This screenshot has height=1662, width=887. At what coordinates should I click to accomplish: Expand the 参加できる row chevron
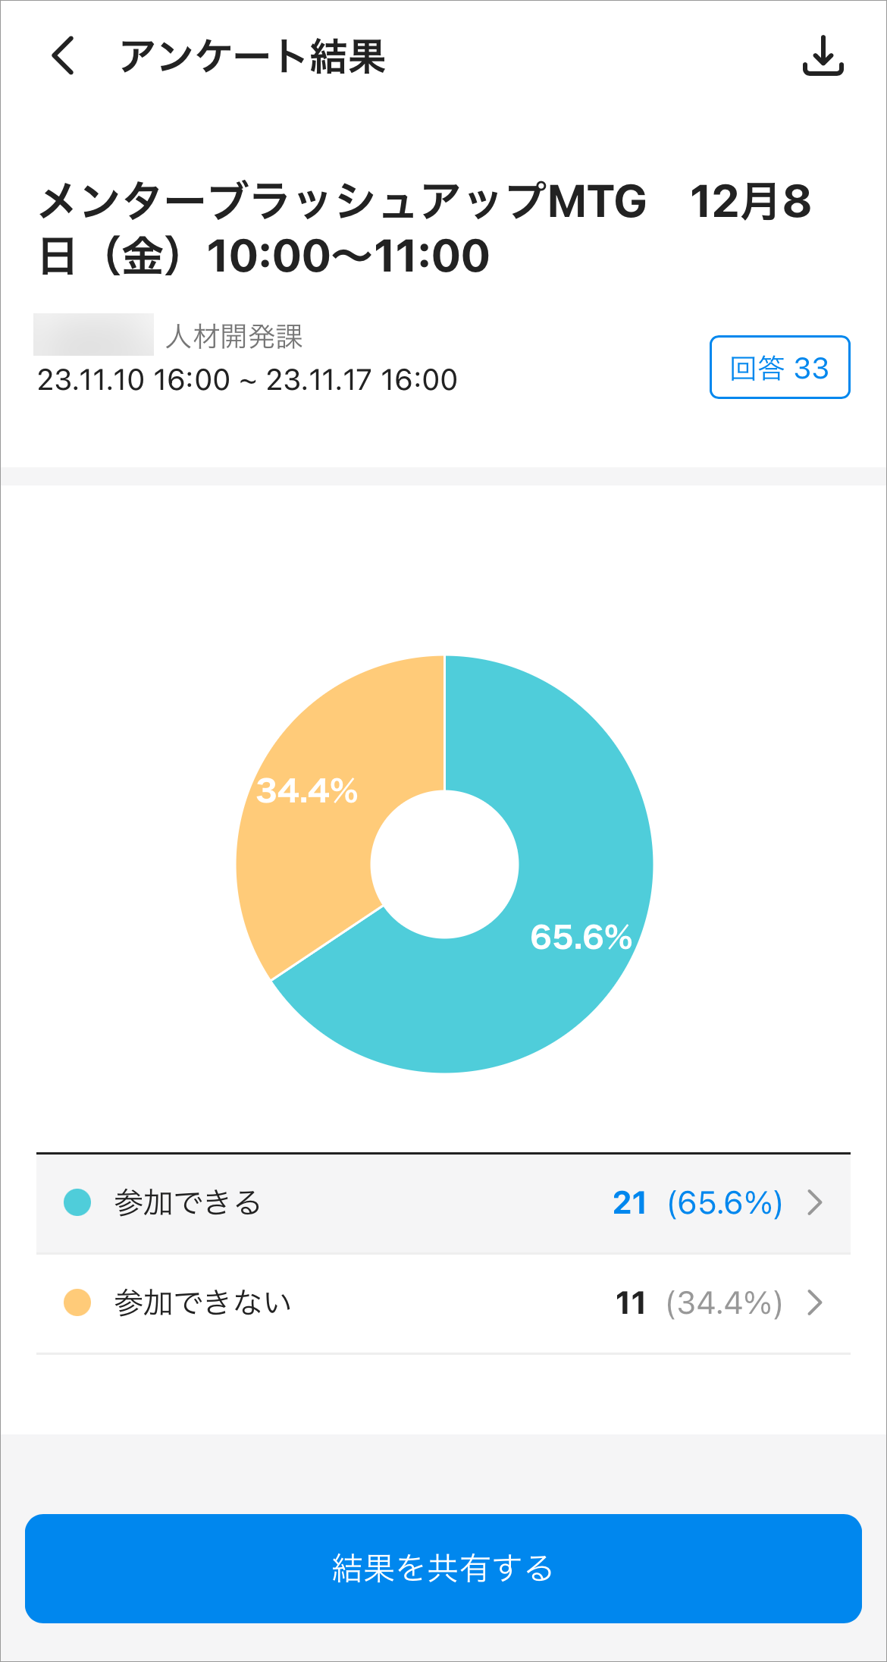(815, 1202)
